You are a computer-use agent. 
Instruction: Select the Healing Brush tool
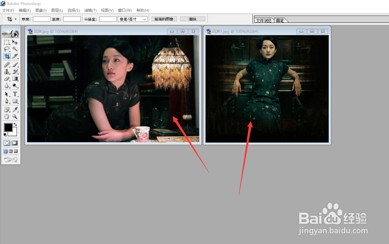[7, 65]
